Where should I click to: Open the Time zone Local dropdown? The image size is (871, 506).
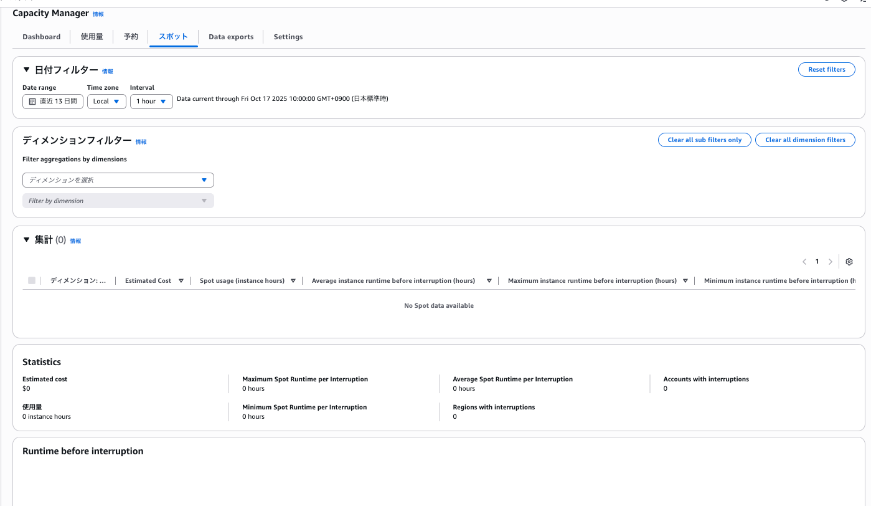point(106,102)
